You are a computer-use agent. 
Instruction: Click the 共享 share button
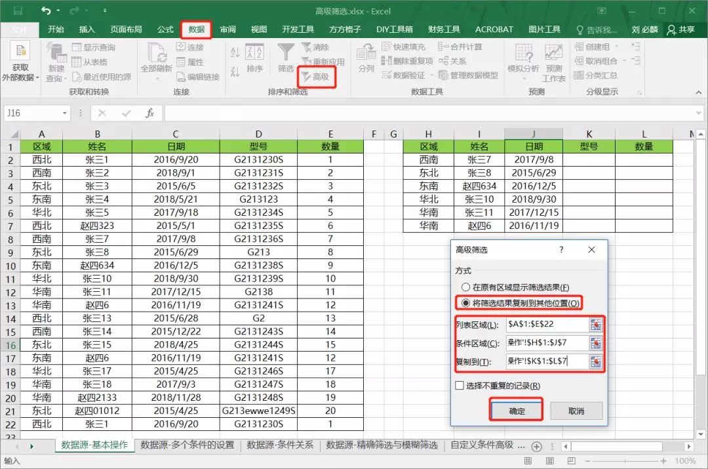[681, 30]
